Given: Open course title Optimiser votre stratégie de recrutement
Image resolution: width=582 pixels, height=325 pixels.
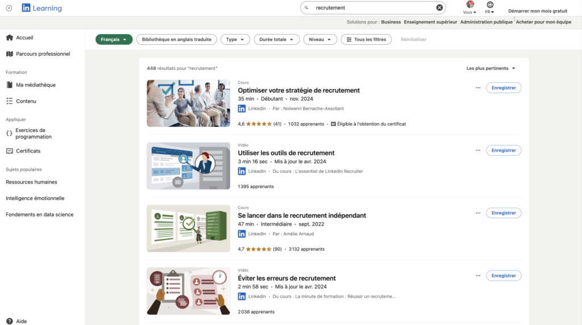Looking at the screenshot, I should pyautogui.click(x=299, y=90).
